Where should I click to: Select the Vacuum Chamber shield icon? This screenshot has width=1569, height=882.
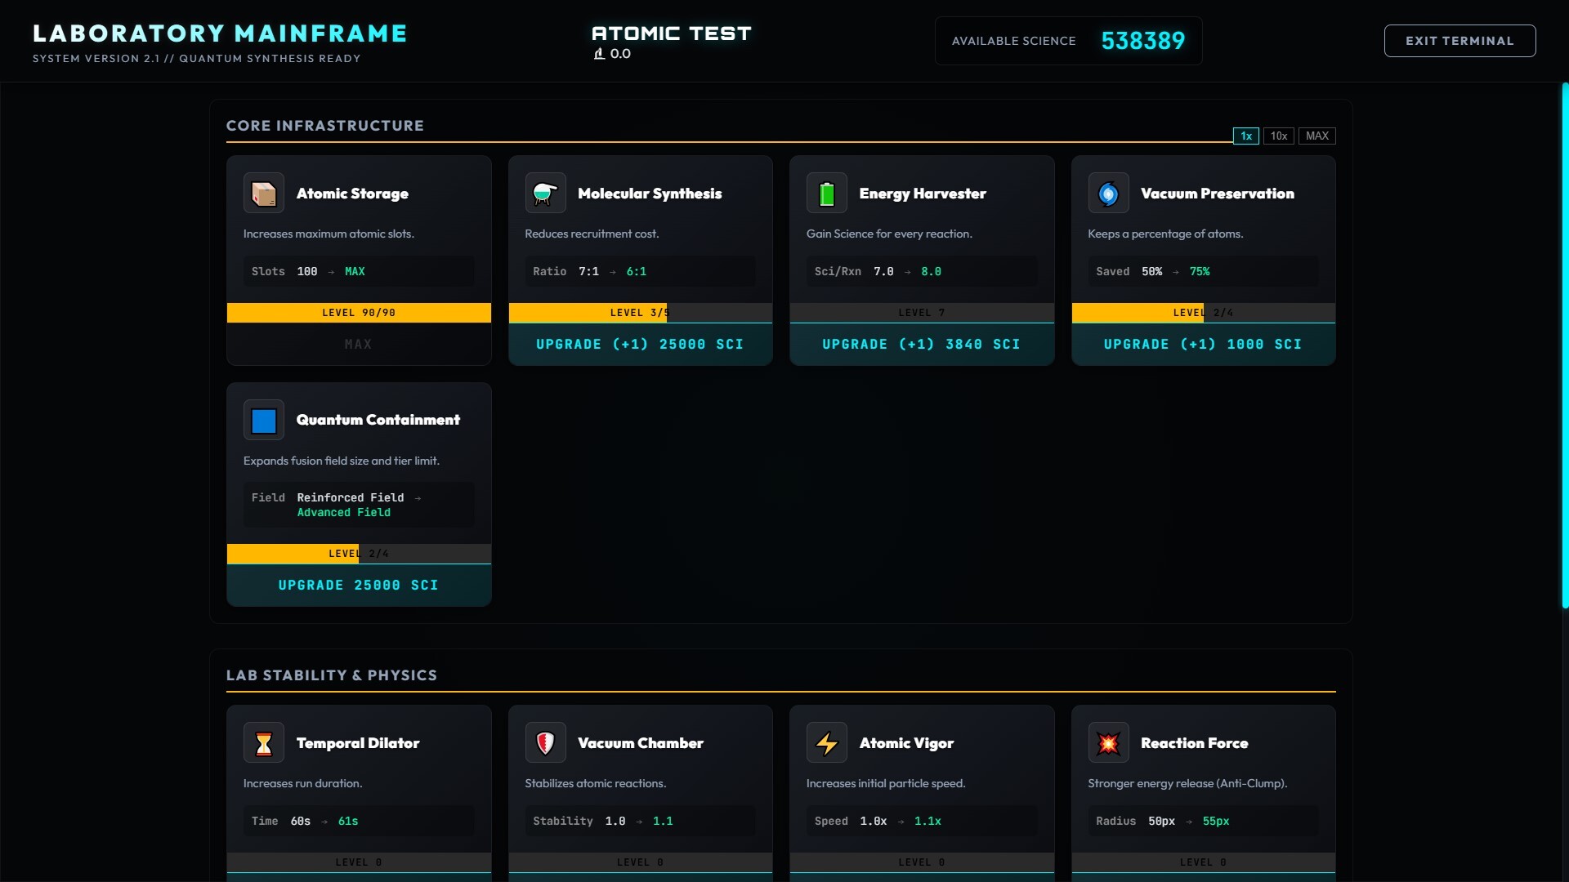(545, 743)
